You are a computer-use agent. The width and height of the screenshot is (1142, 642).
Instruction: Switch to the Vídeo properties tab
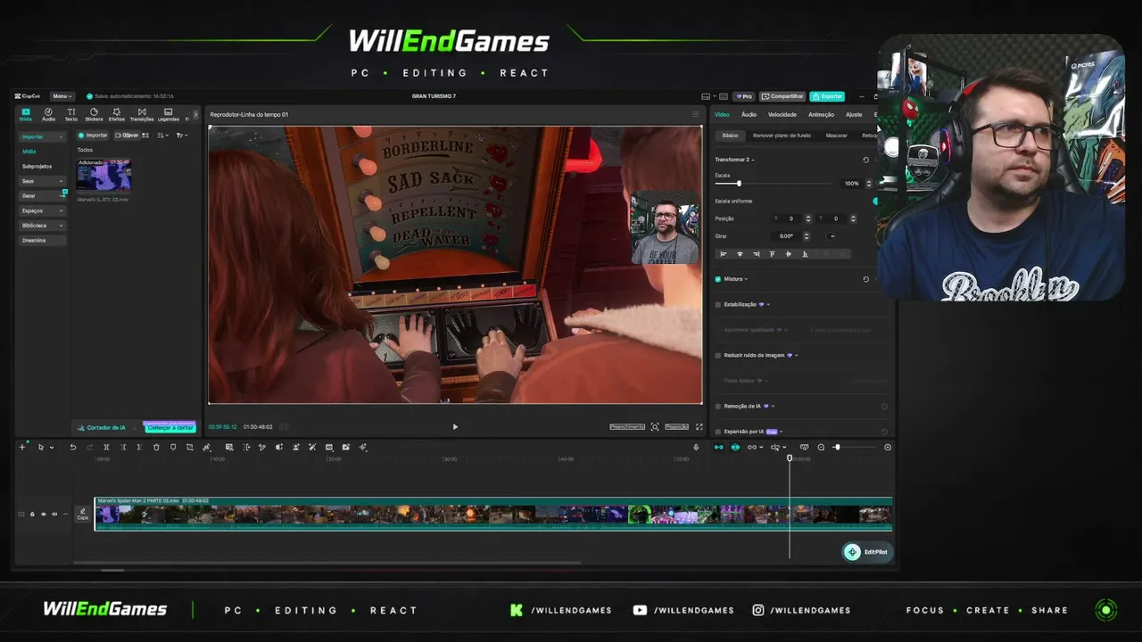722,114
